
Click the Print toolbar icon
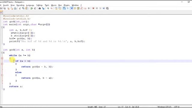point(15,8)
